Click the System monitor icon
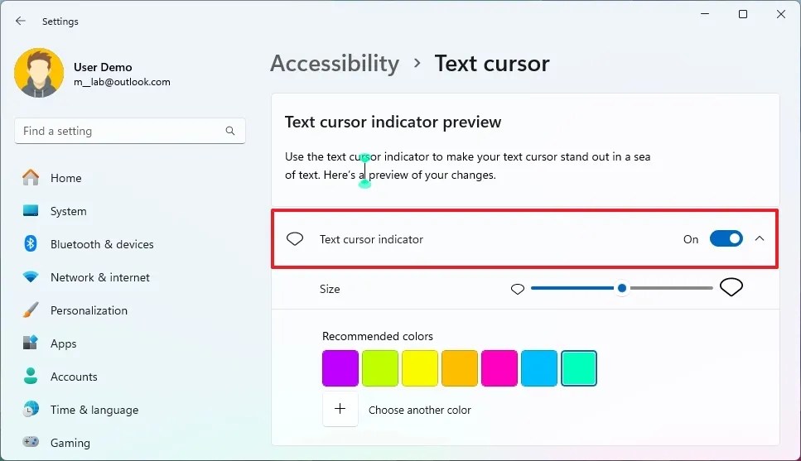The image size is (801, 461). pyautogui.click(x=31, y=211)
